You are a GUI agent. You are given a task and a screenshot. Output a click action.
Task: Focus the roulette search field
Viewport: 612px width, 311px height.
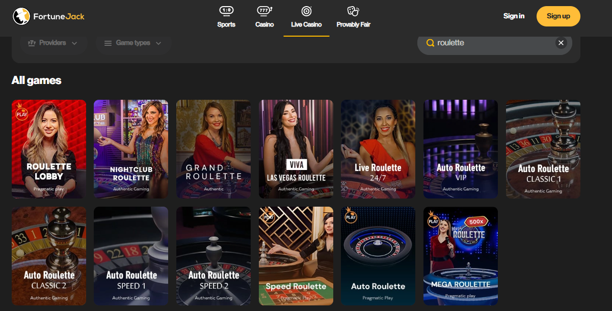point(494,43)
